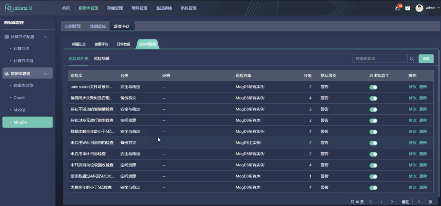Turn off 表剩余年龄小于5亿检查 toggle
This screenshot has height=206, width=441.
[373, 188]
